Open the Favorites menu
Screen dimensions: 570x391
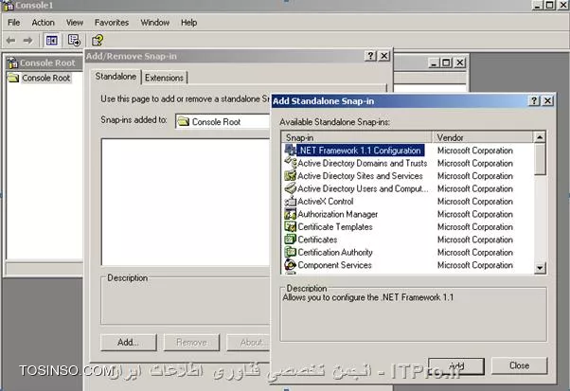[x=112, y=23]
